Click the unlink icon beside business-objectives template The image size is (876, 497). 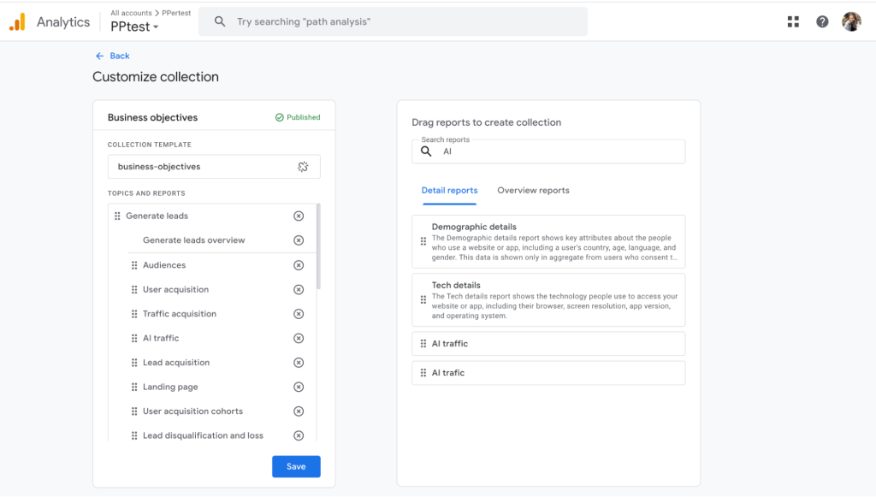303,167
